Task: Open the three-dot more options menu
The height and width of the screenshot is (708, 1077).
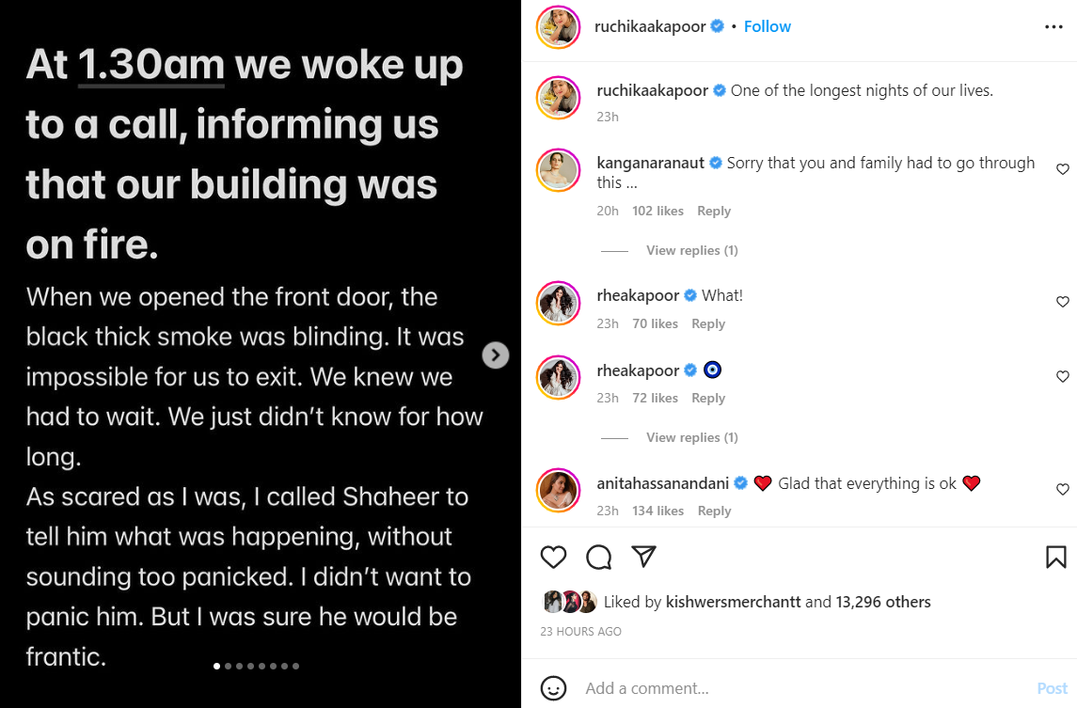Action: [1053, 27]
